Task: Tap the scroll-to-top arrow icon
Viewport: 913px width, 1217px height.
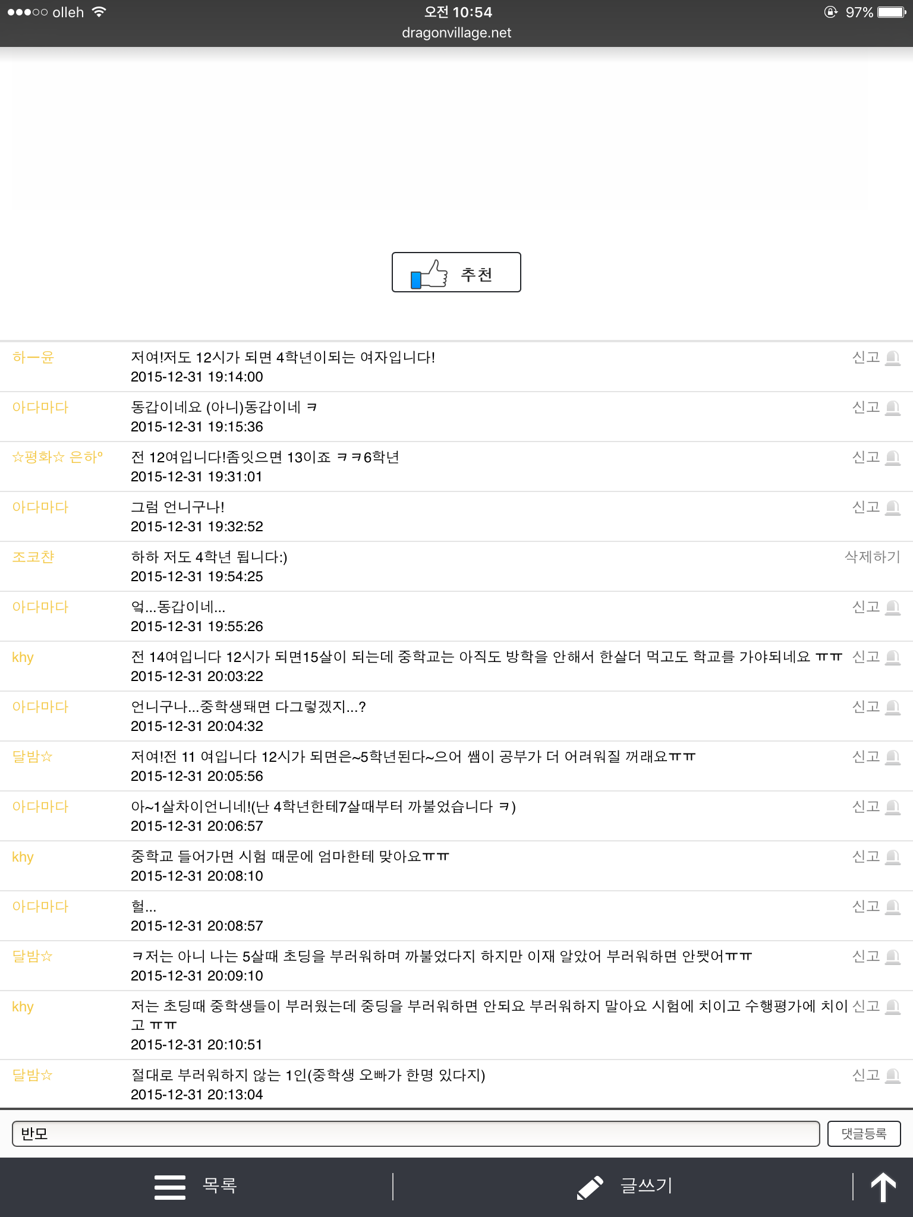Action: [x=883, y=1187]
